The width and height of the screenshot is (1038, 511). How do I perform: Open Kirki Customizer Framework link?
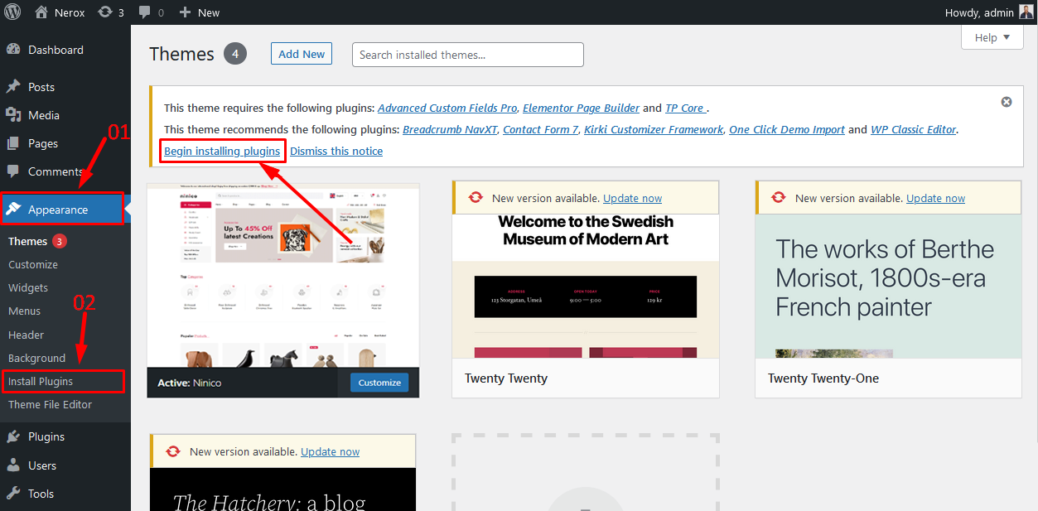[x=654, y=129]
